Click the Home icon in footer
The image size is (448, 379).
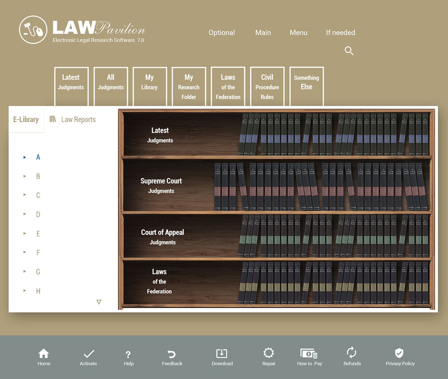tap(44, 354)
